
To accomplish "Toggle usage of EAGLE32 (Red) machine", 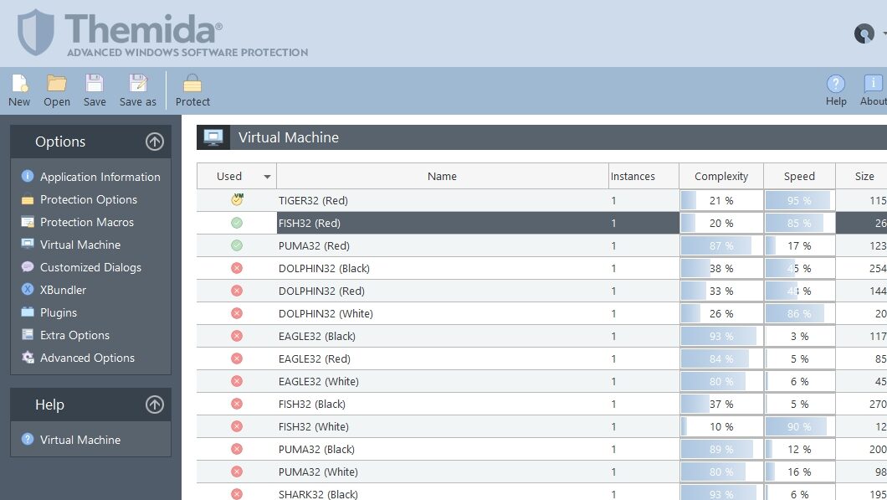I will (x=238, y=358).
